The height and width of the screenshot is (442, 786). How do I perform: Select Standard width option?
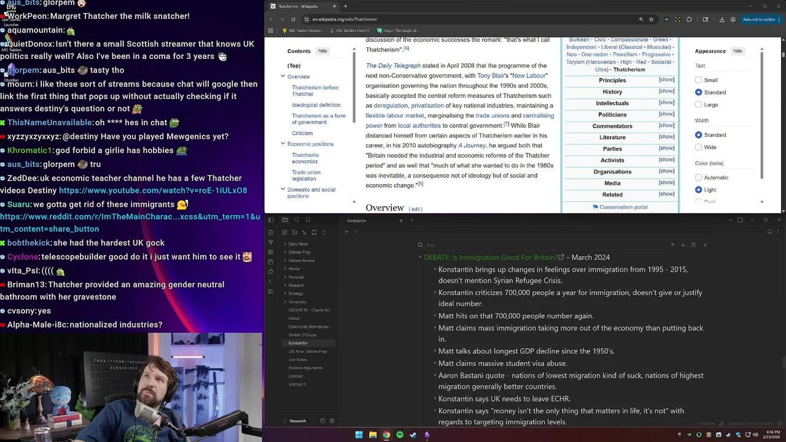click(x=698, y=135)
